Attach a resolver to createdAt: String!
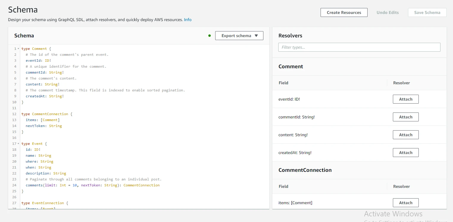Image resolution: width=453 pixels, height=222 pixels. click(405, 153)
